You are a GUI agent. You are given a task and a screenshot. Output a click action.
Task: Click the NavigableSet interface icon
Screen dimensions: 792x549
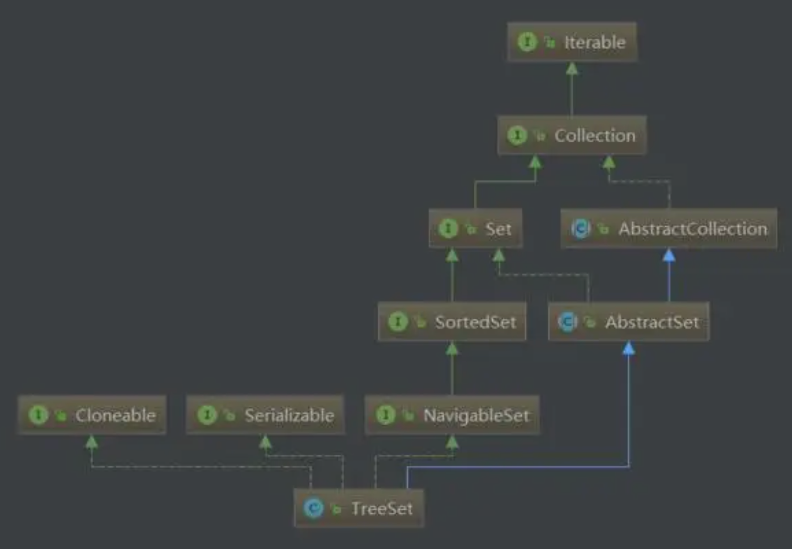(386, 415)
